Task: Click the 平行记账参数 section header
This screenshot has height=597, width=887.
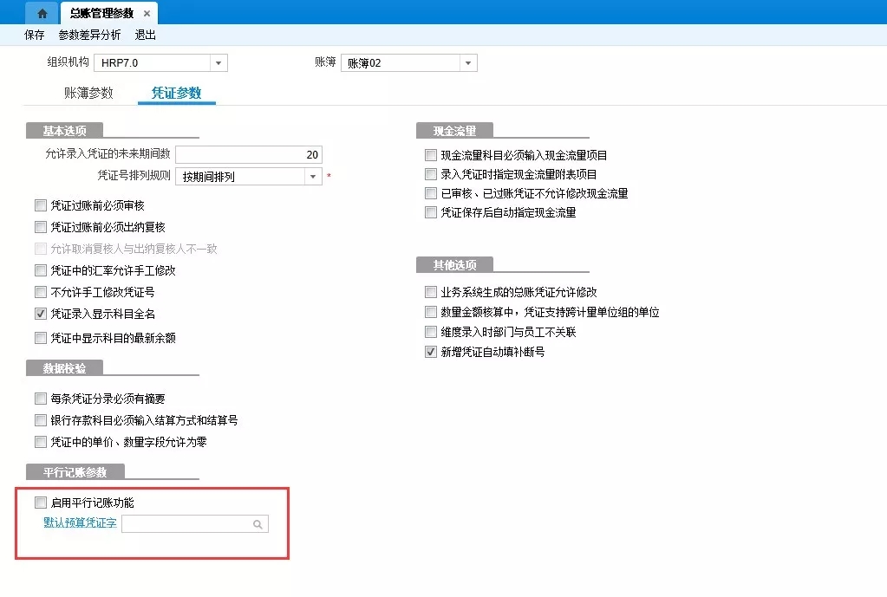Action: 75,472
